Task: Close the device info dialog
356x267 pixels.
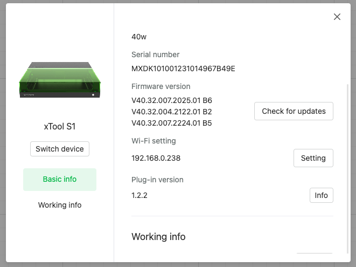Action: coord(337,17)
